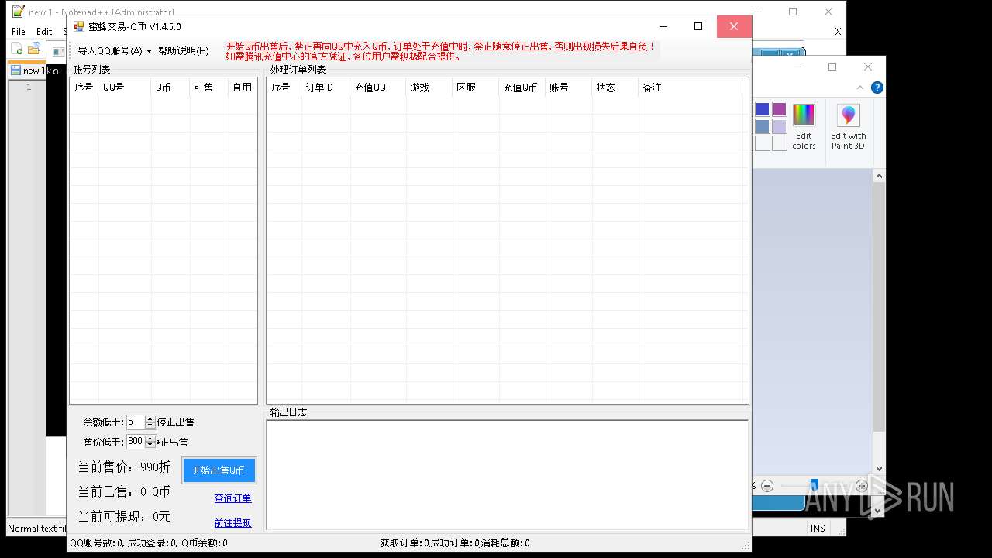The height and width of the screenshot is (558, 992).
Task: Select the new 1 tab in Notepad++
Action: click(x=28, y=71)
